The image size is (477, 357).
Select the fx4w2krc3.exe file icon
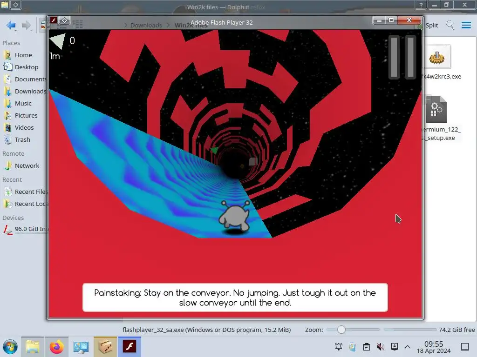point(437,57)
